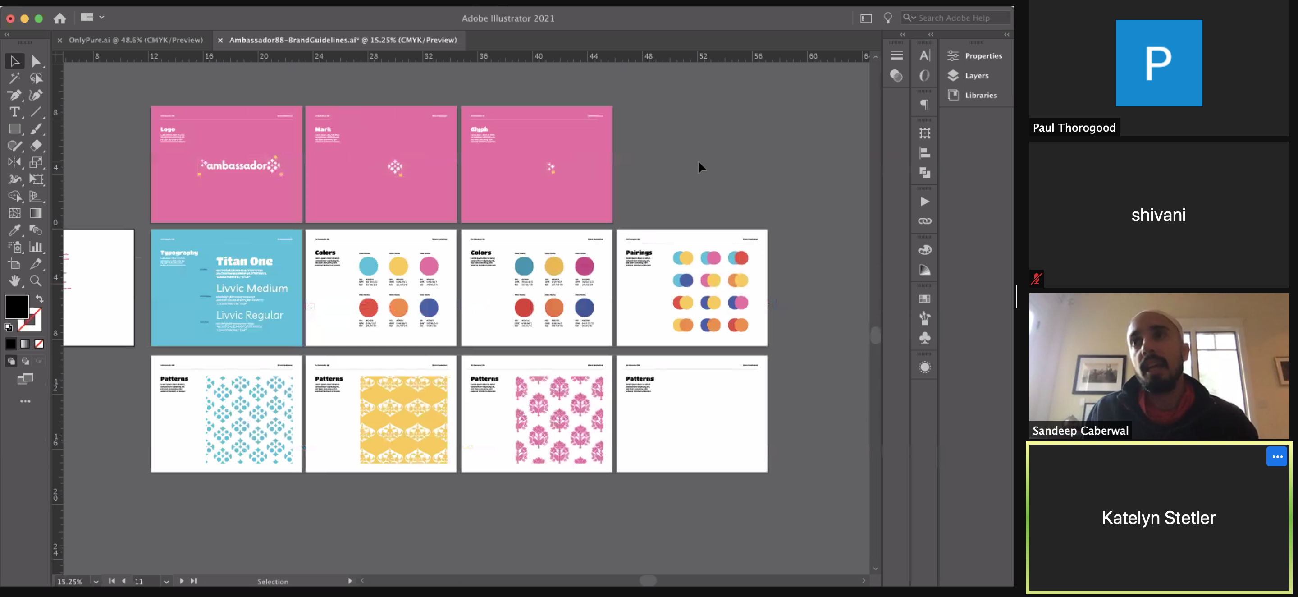
Task: Select the Symbol Sprayer tool
Action: tap(14, 247)
